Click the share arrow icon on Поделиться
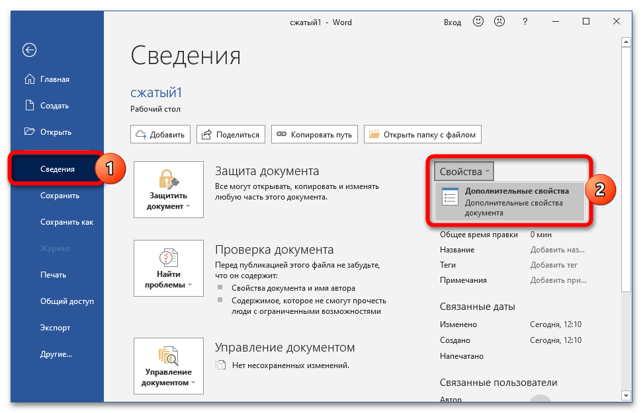 coord(207,134)
